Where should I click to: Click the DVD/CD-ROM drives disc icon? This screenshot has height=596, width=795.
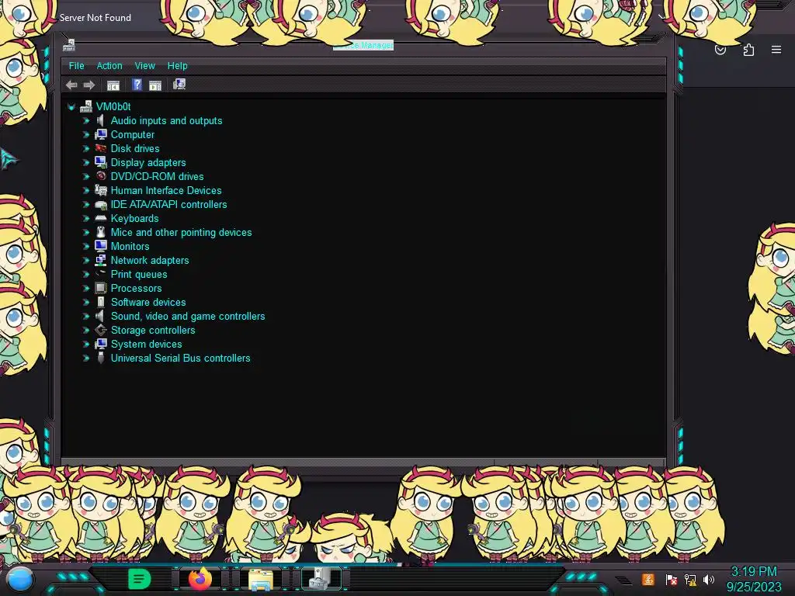100,176
